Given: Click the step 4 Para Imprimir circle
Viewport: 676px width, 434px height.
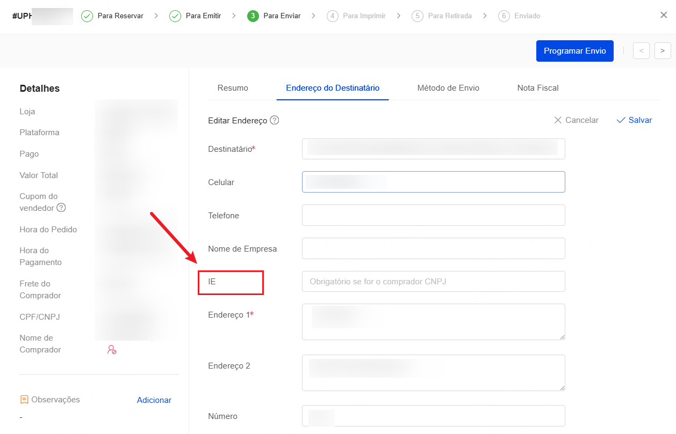Looking at the screenshot, I should click(x=333, y=16).
